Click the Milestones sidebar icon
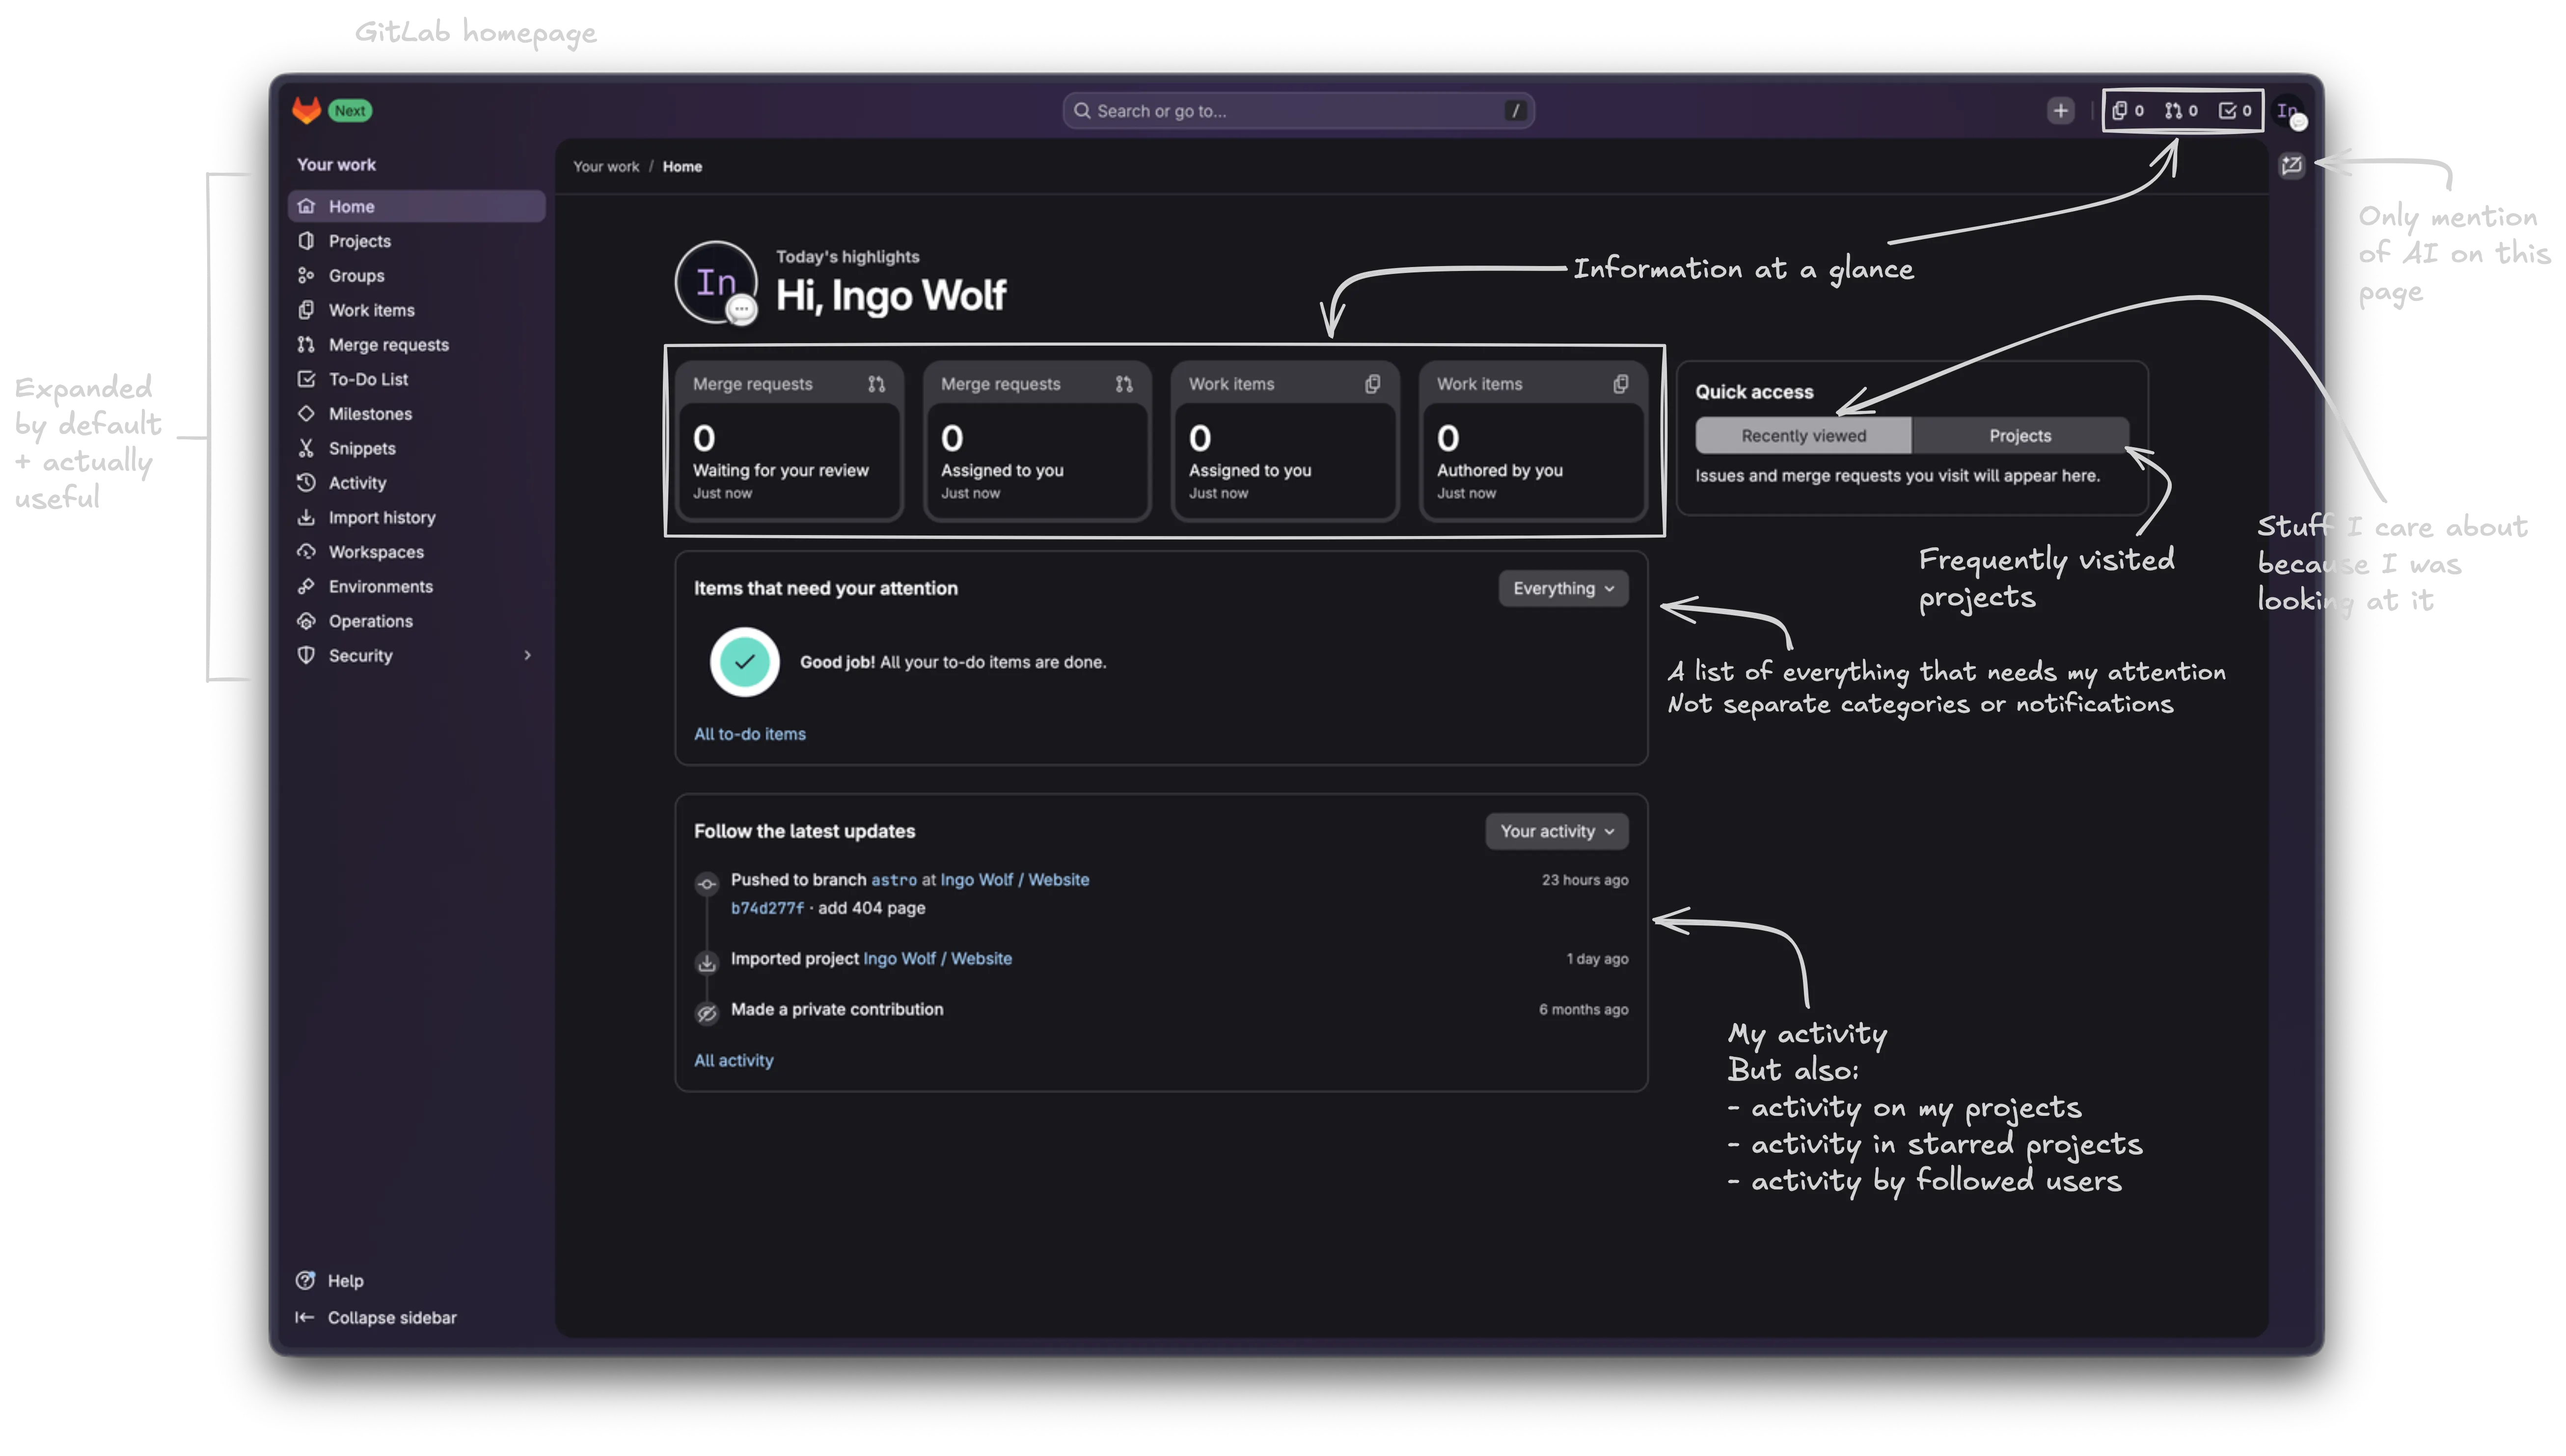Screen dimensions: 2566x1456 pos(306,413)
